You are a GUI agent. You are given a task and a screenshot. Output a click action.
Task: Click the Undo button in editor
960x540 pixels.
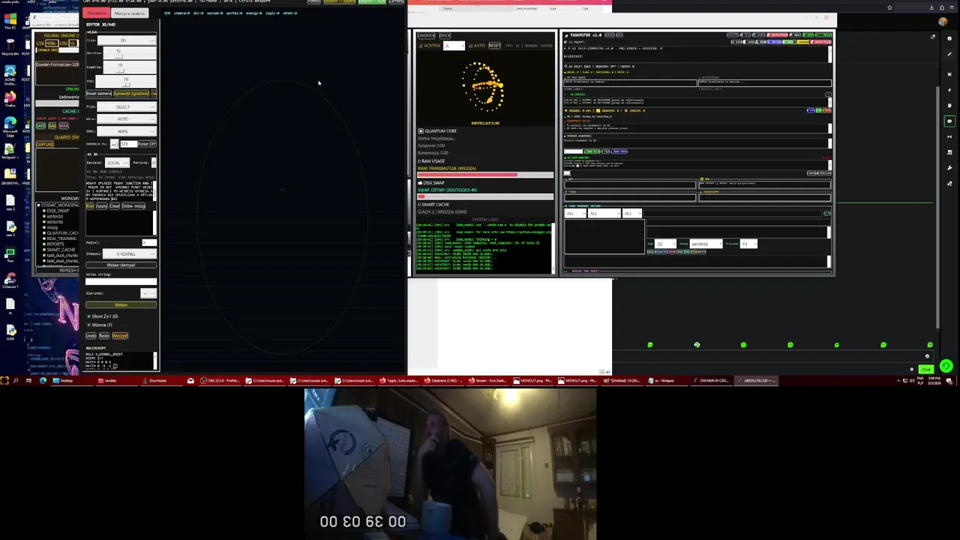coord(91,335)
